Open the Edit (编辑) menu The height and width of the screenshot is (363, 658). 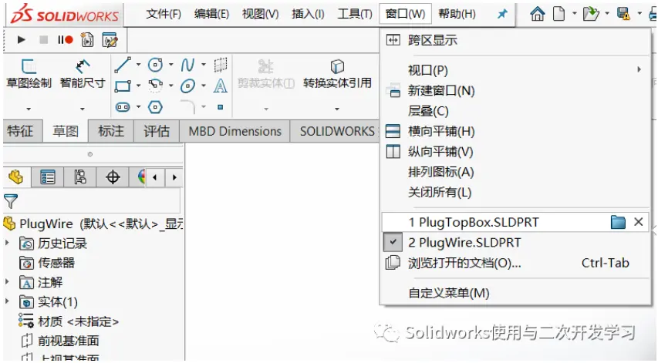point(211,14)
